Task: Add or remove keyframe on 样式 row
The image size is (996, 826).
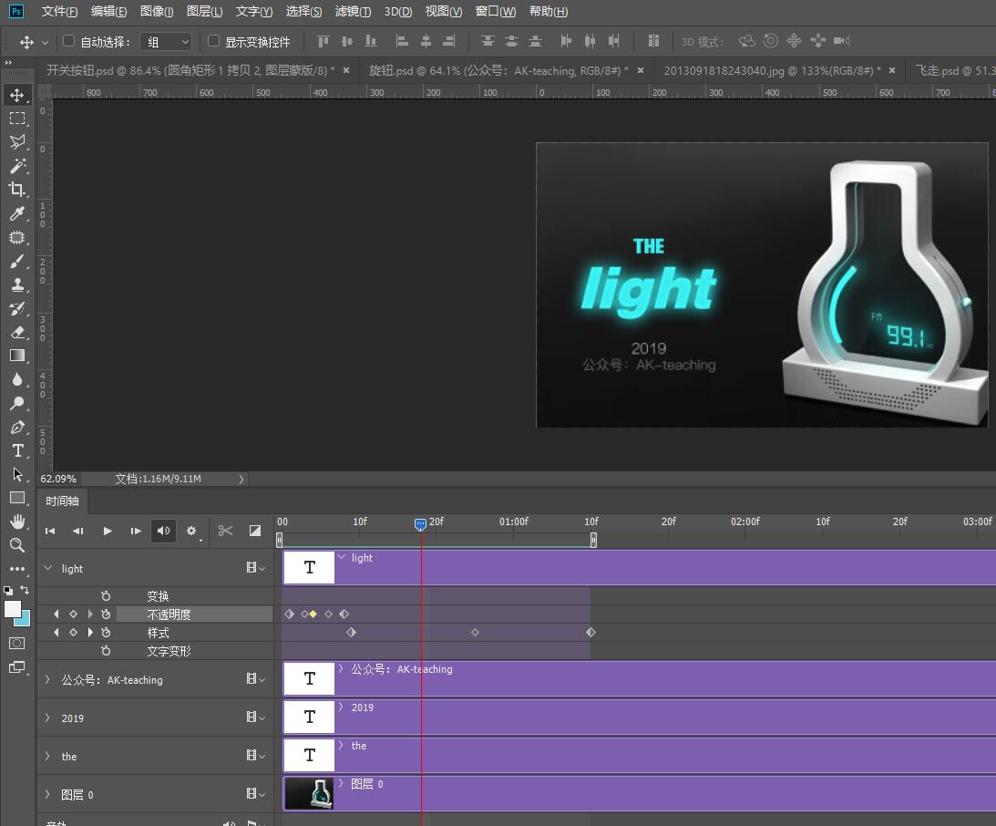Action: [x=73, y=633]
